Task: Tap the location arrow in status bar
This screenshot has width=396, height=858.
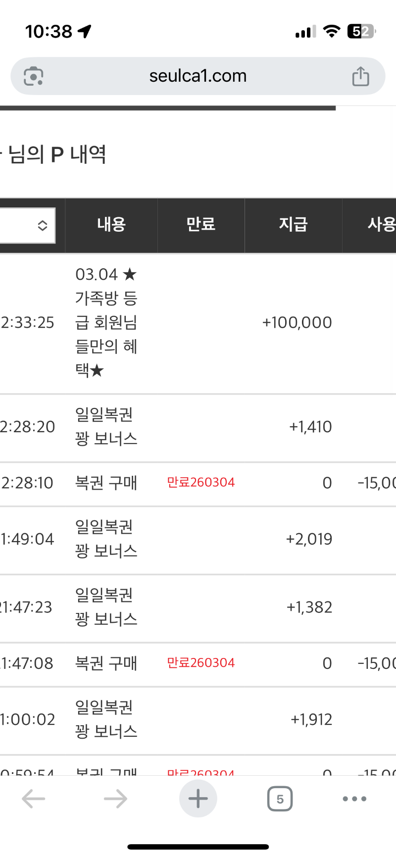Action: point(85,32)
